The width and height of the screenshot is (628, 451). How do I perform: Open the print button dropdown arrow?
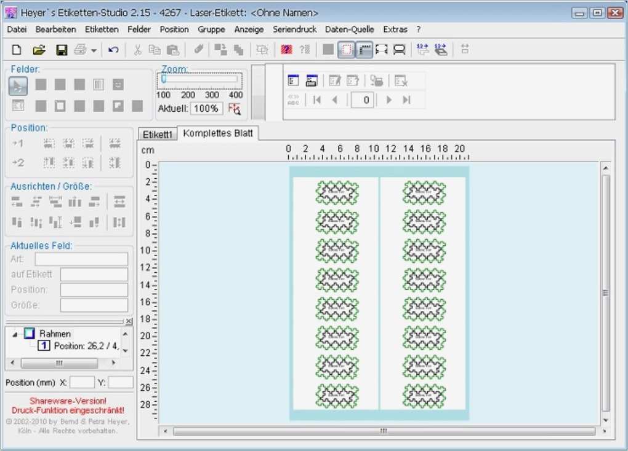(x=94, y=50)
